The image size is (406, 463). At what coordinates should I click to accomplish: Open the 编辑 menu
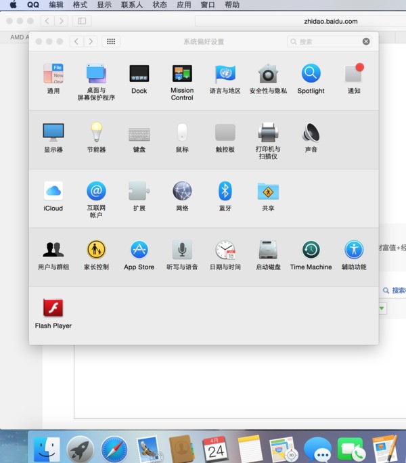(56, 5)
